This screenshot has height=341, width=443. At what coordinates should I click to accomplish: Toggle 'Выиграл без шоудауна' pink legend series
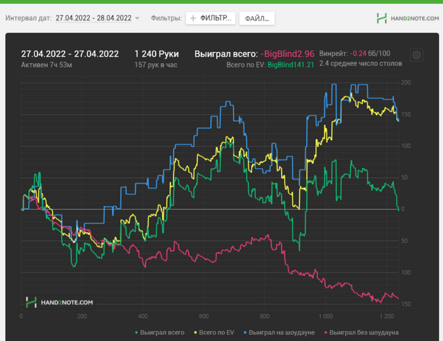click(361, 333)
